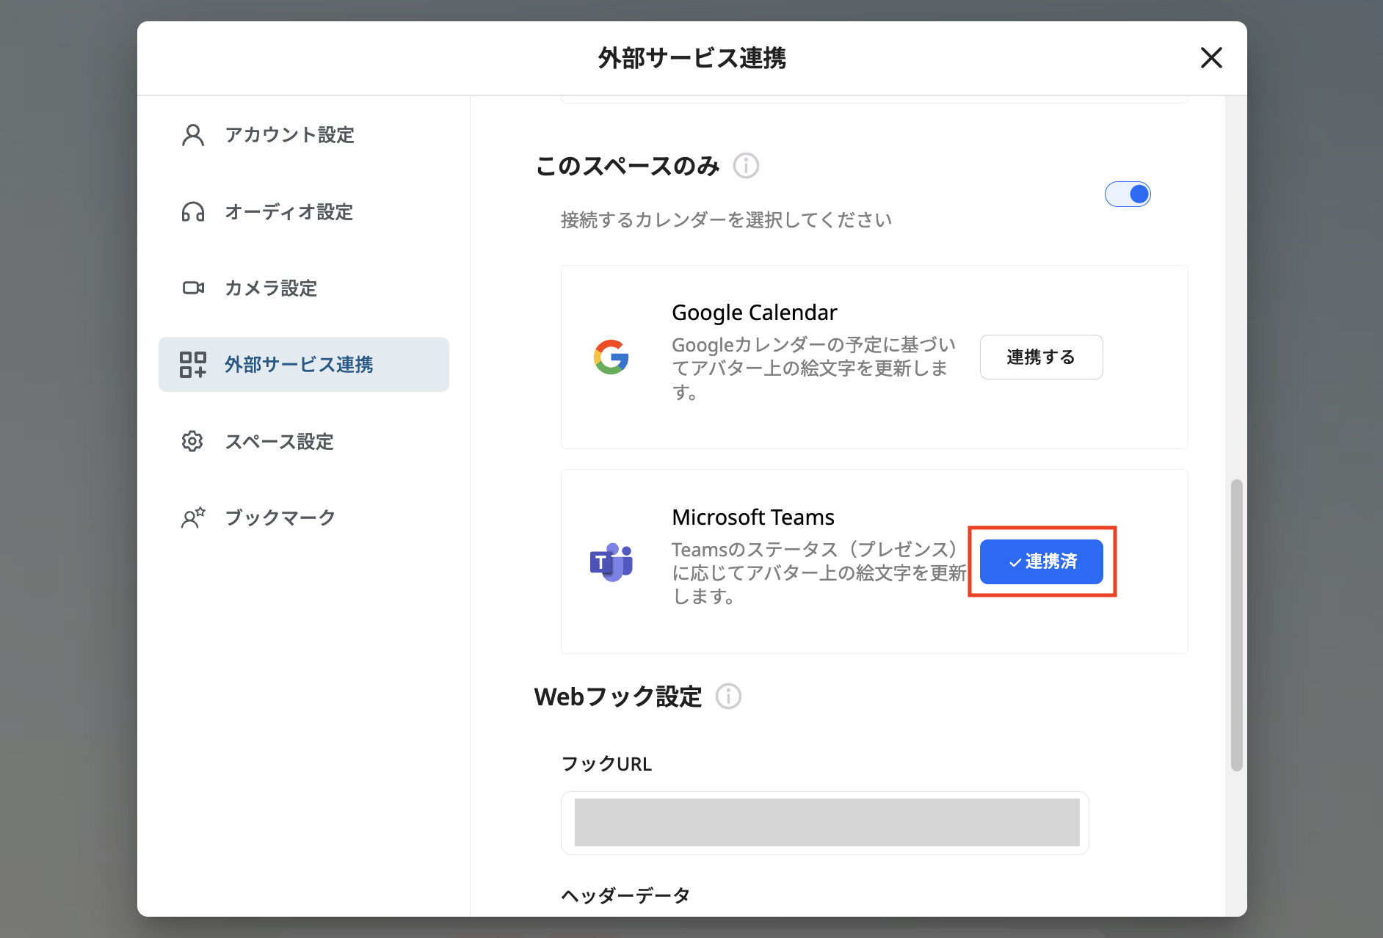1383x938 pixels.
Task: Toggle the このスペースのみ switch
Action: point(1128,194)
